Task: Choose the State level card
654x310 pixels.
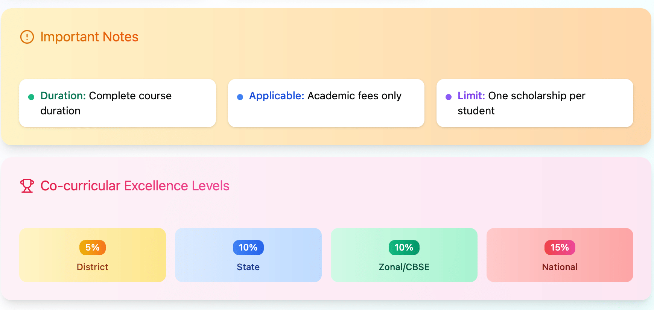Action: point(248,255)
